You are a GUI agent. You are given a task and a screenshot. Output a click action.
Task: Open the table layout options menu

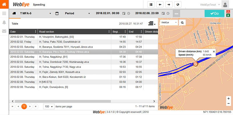(x=151, y=24)
